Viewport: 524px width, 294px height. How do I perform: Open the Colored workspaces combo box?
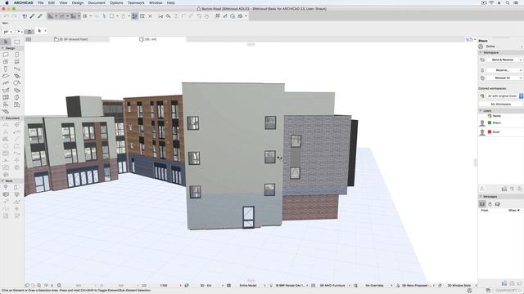pos(504,96)
